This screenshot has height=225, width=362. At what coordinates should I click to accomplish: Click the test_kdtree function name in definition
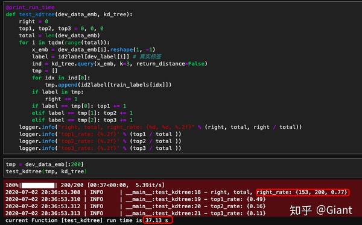[x=37, y=14]
